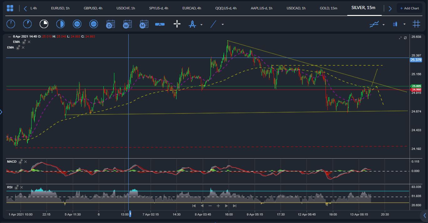Expand the bottom-right side panel chevron
The image size is (428, 223).
tap(425, 215)
